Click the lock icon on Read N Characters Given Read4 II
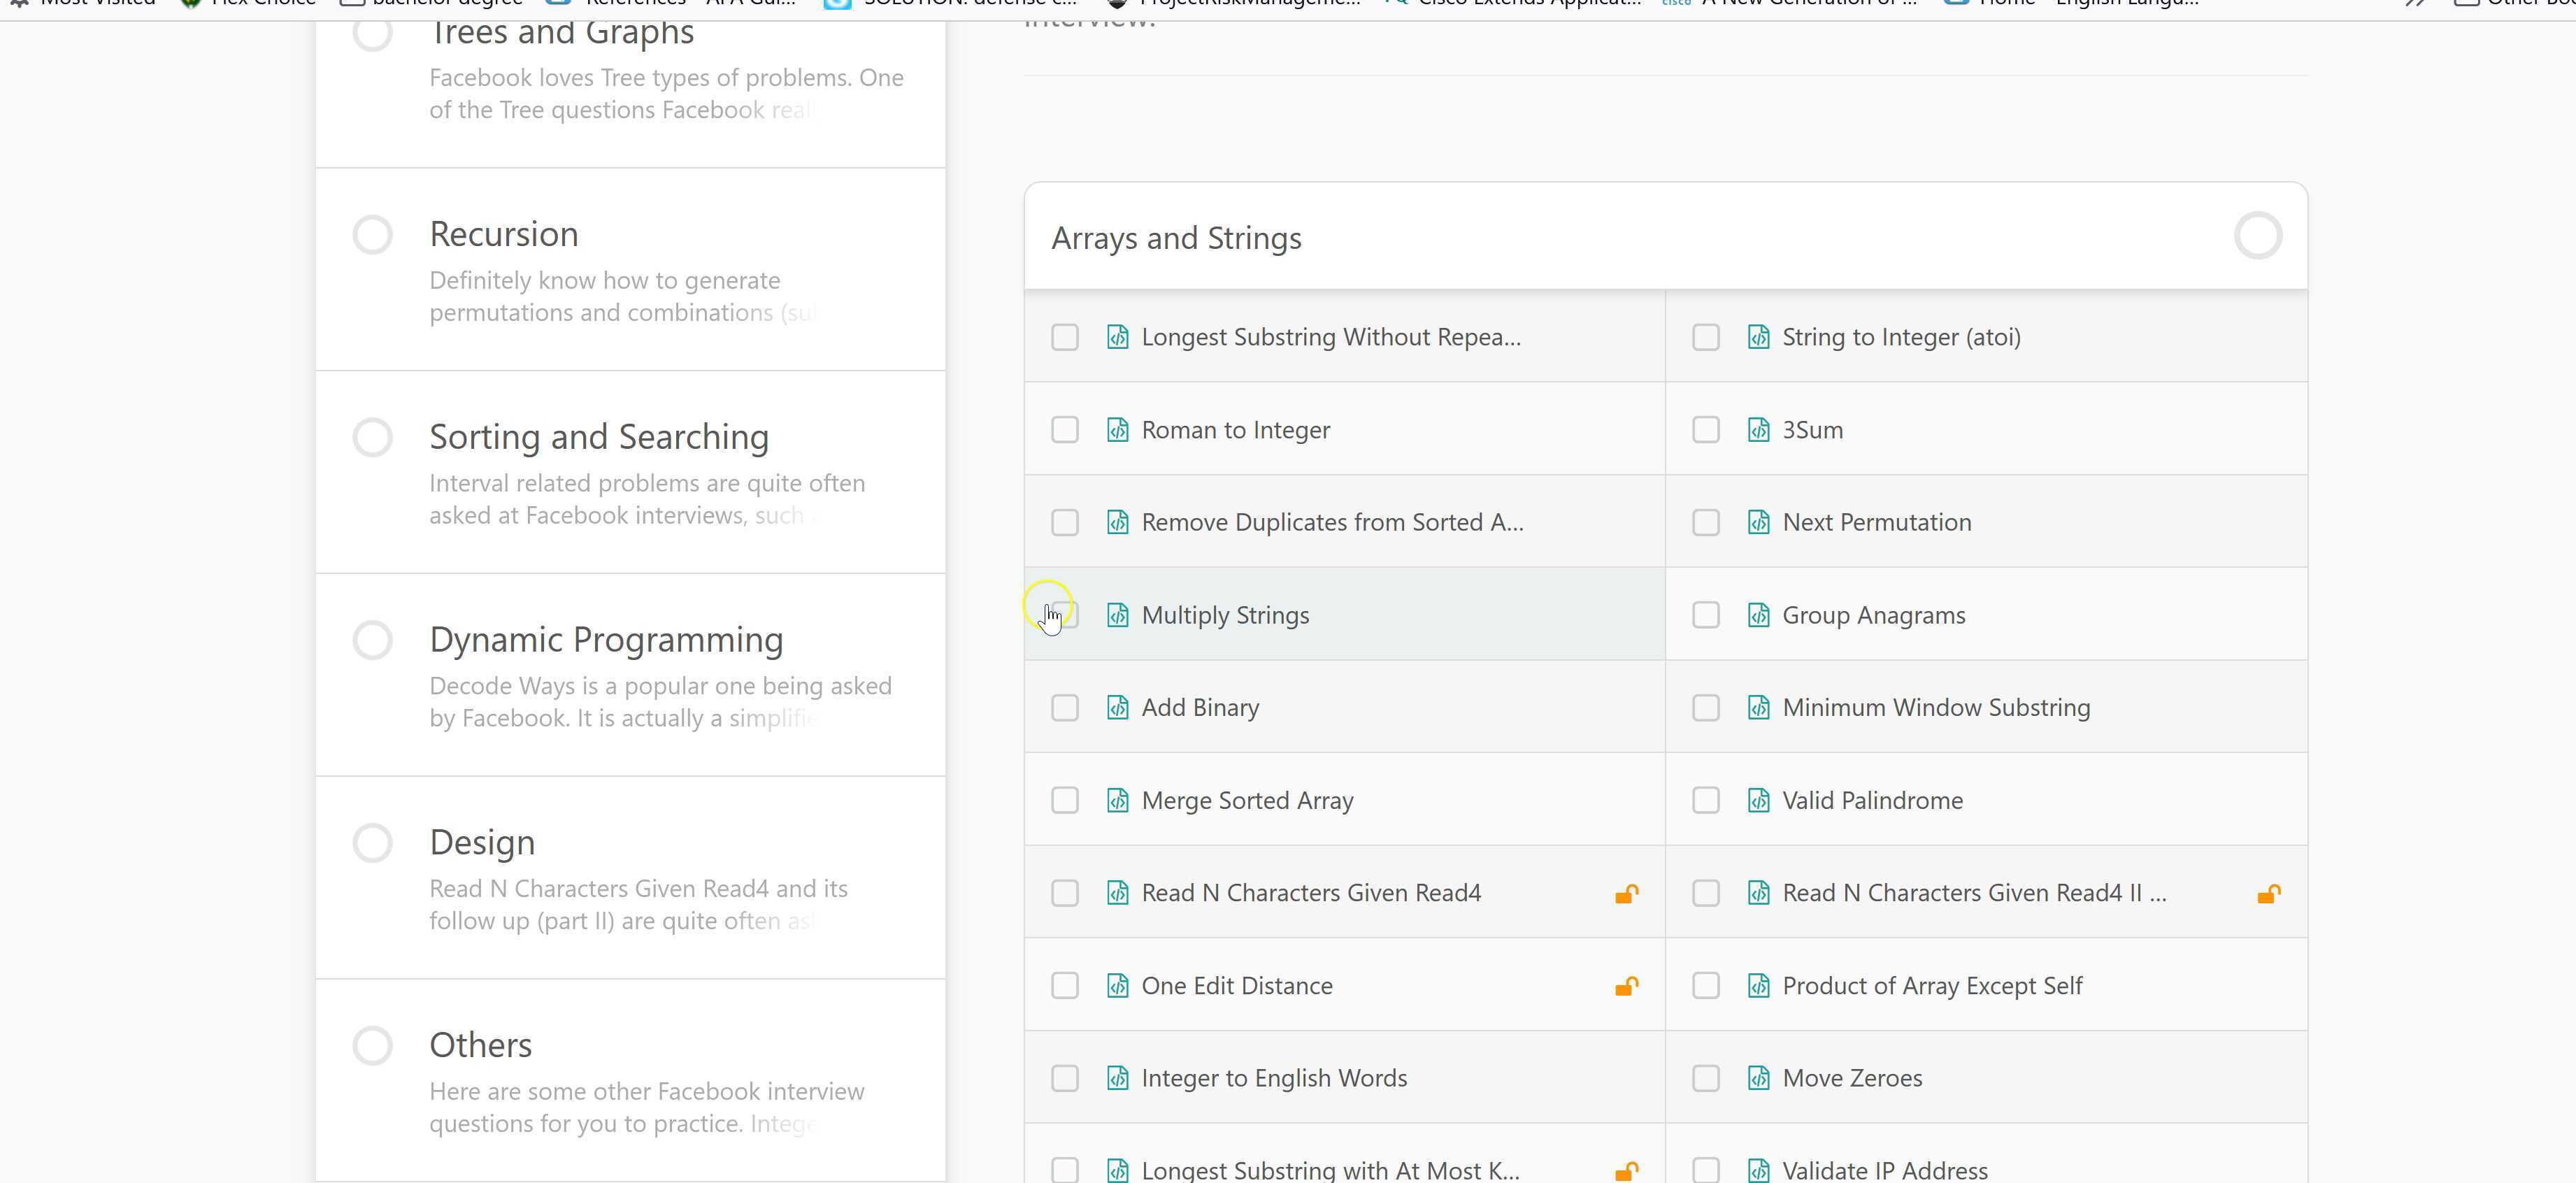Image resolution: width=2576 pixels, height=1183 pixels. tap(2268, 893)
